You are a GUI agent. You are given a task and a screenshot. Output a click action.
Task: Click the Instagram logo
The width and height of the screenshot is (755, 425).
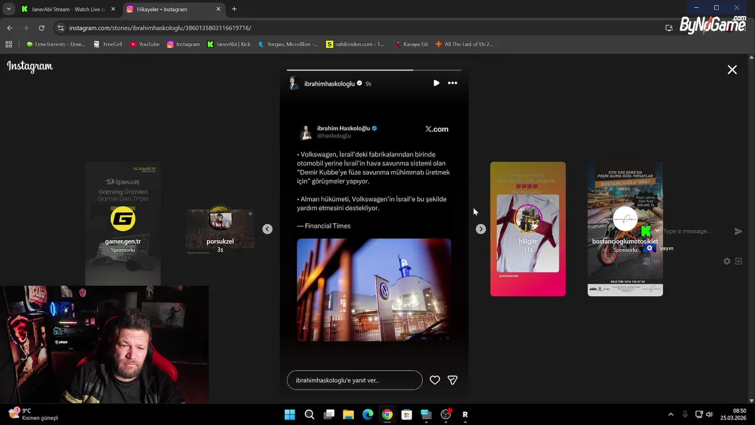tap(30, 66)
